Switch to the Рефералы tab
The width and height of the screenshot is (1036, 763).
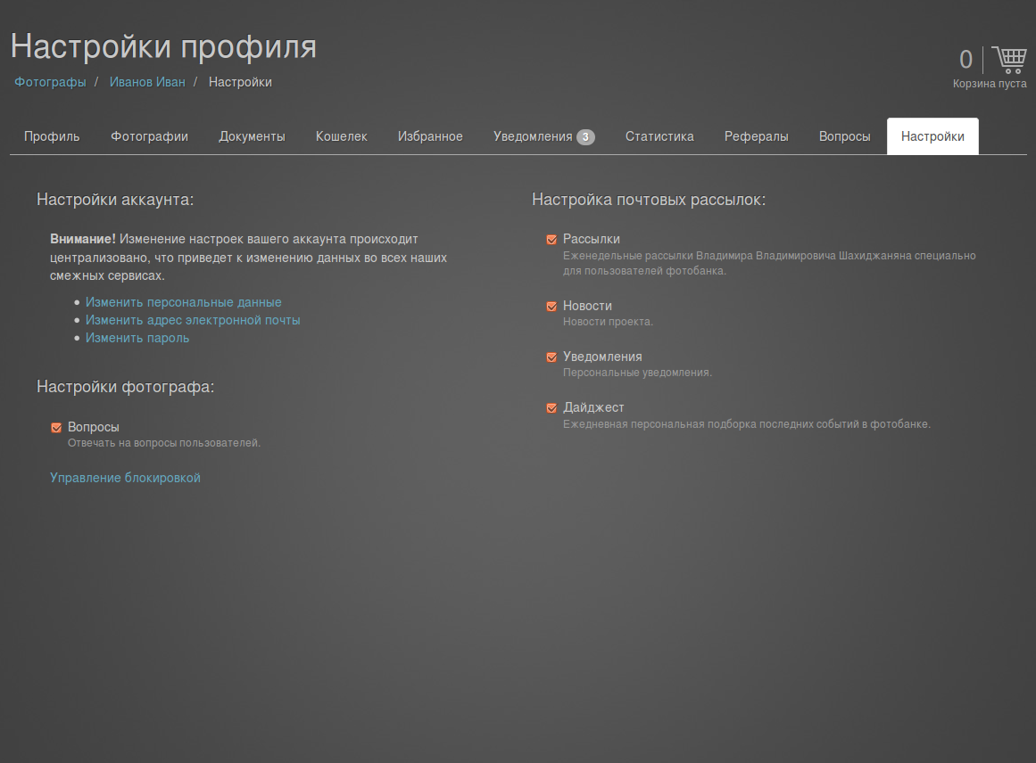(756, 136)
